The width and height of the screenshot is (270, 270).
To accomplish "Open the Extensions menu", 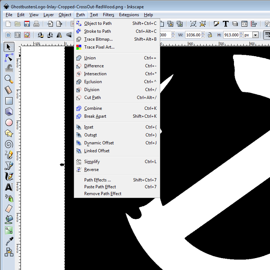I will coord(129,15).
